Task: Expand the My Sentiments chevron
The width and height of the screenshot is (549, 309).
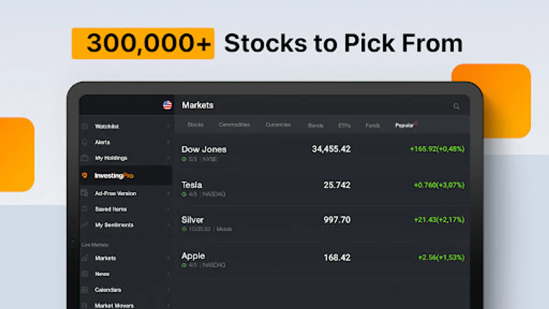Action: tap(168, 225)
